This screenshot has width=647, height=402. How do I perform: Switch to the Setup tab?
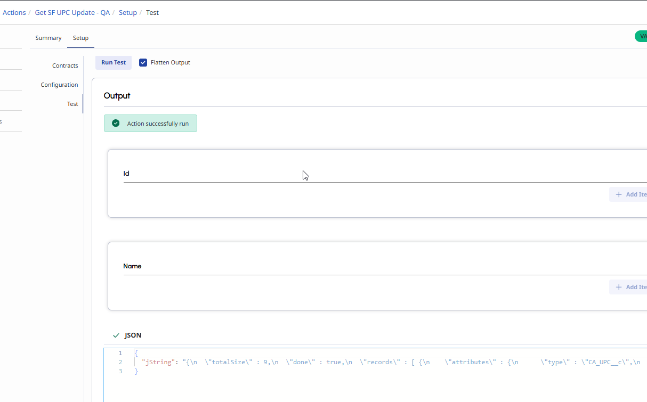[80, 38]
